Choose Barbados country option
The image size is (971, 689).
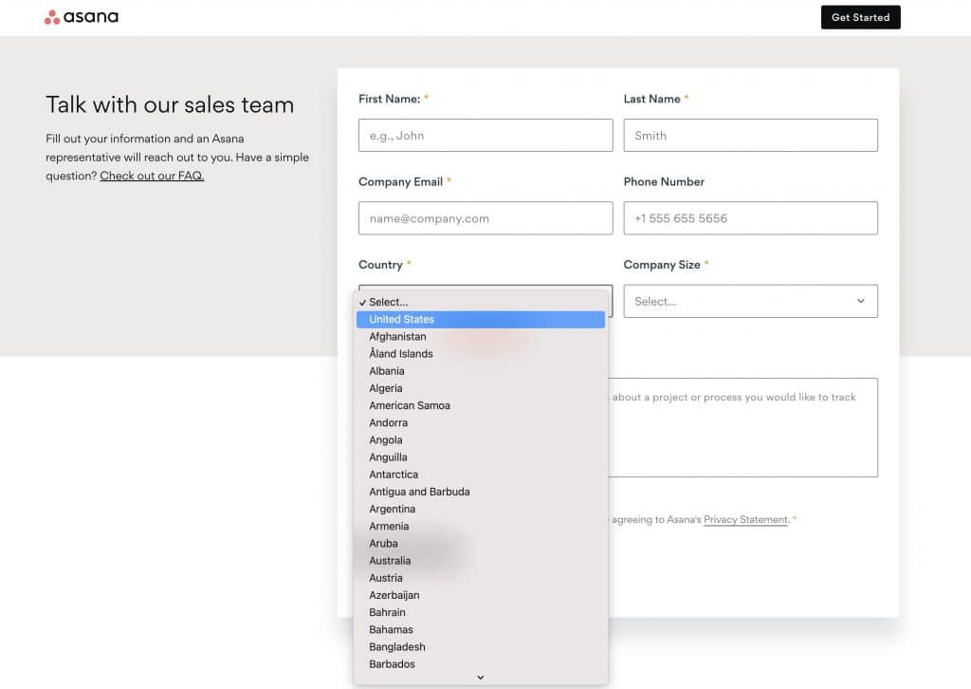[481, 664]
